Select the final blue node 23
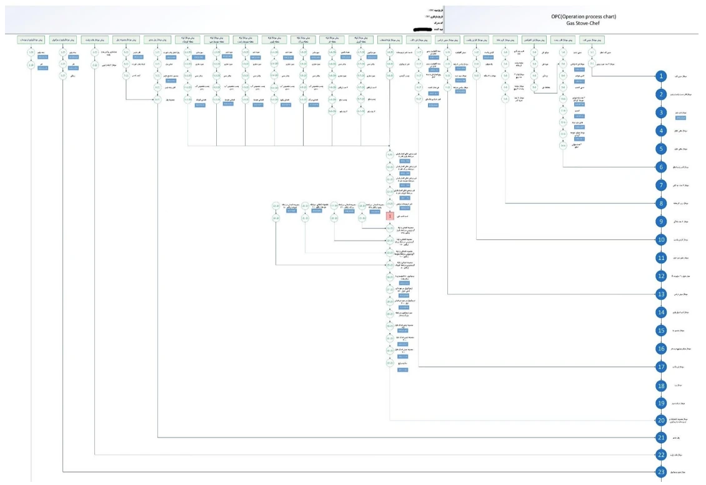This screenshot has height=485, width=706. (x=661, y=472)
